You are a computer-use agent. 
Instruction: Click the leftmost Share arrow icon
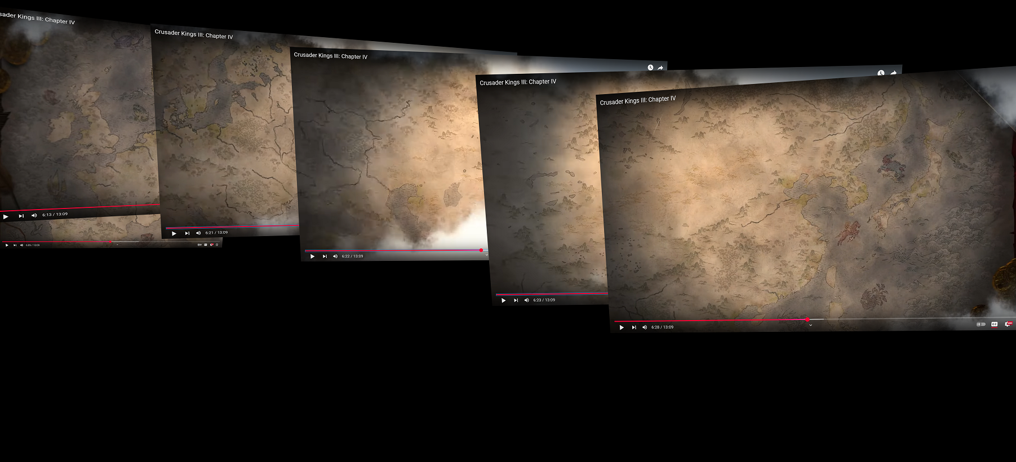[660, 68]
